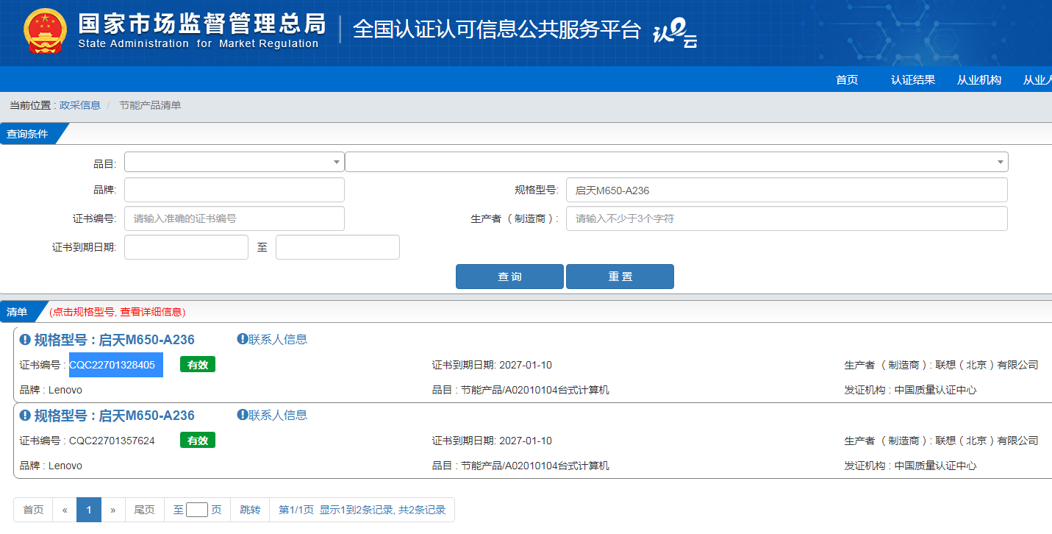Click the 认e云 logo icon
Image resolution: width=1052 pixels, height=534 pixels.
[675, 32]
